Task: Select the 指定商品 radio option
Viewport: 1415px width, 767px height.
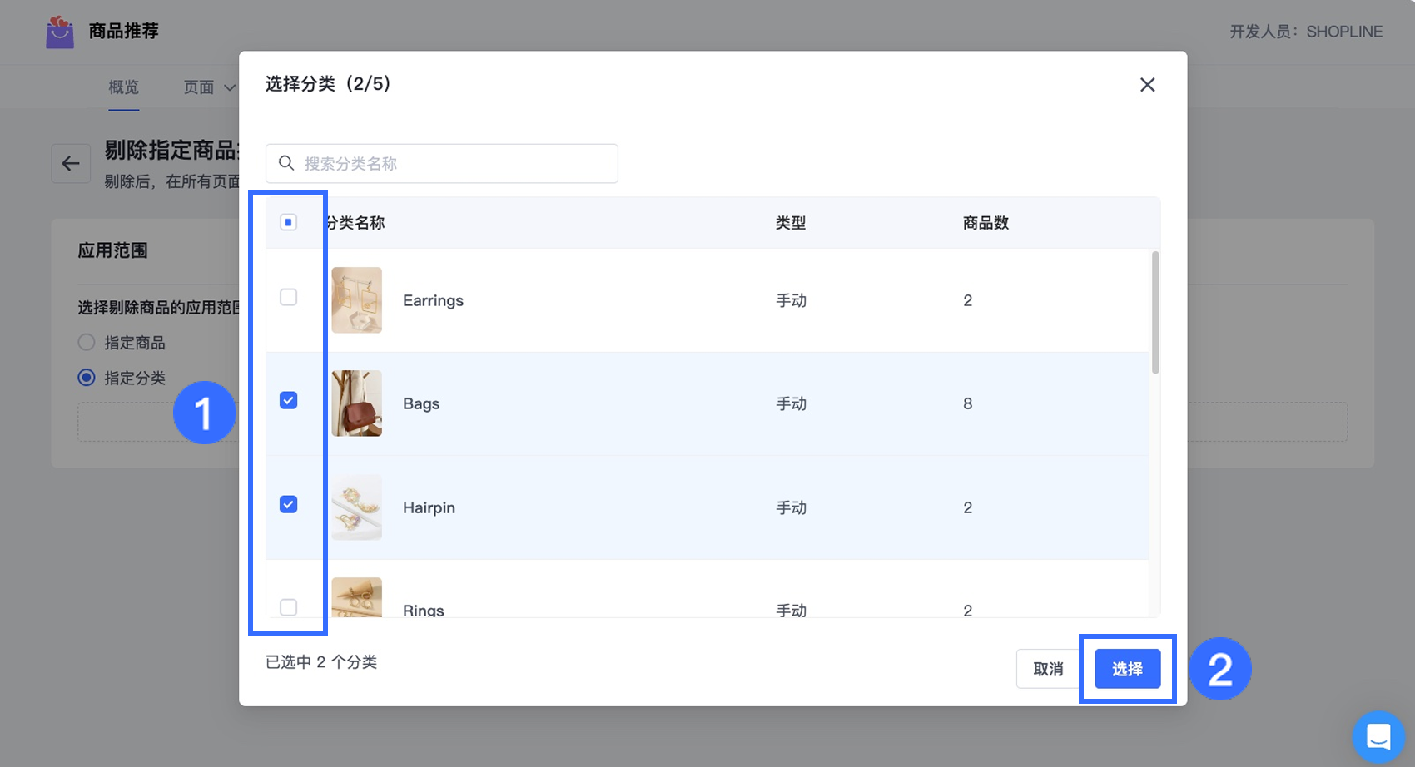Action: [x=87, y=342]
